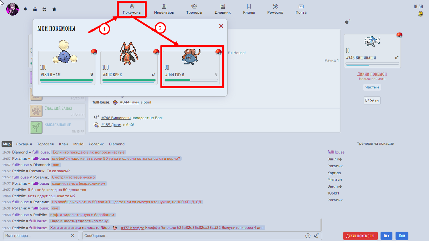Open the Тренеры menu

pyautogui.click(x=194, y=9)
